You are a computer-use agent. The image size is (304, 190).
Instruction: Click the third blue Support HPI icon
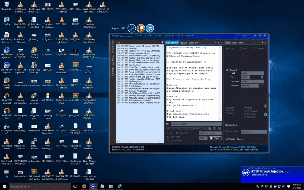point(150,28)
